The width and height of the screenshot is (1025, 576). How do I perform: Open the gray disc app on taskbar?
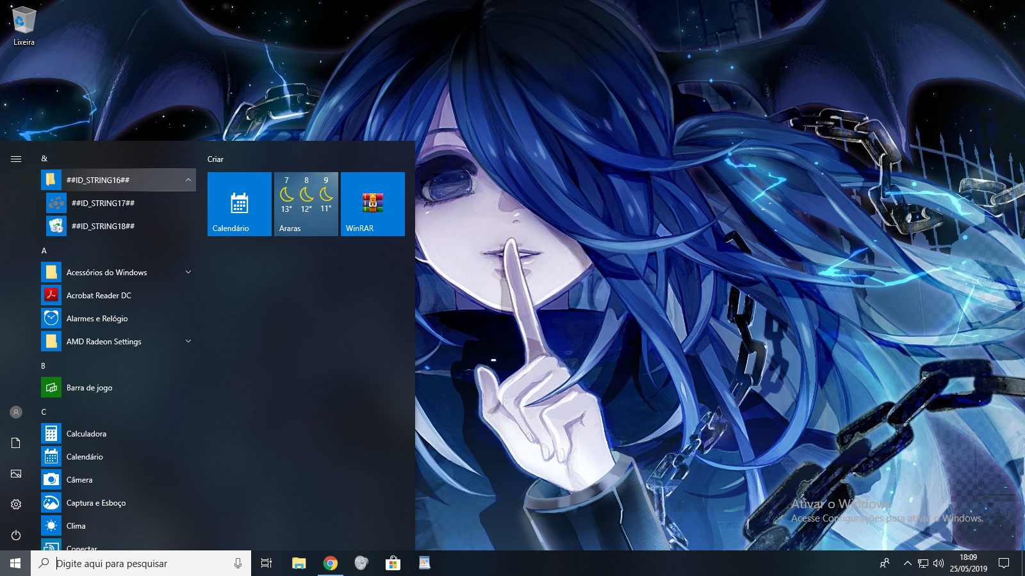pos(361,563)
